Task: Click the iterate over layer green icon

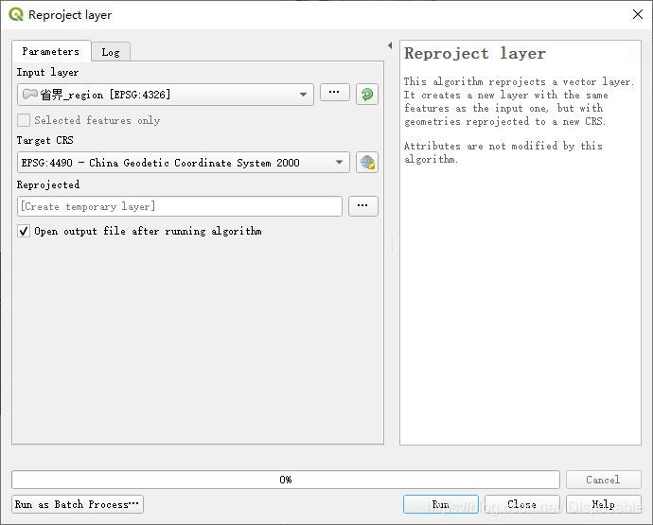Action: coord(367,94)
